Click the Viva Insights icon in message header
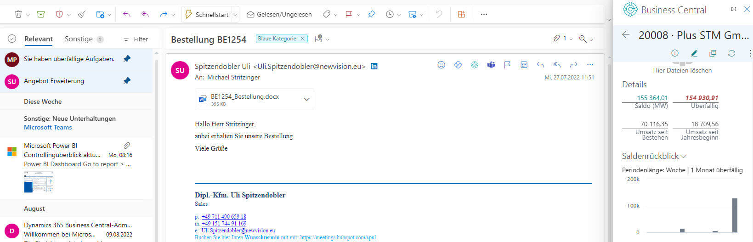This screenshot has height=242, width=753. pos(458,65)
